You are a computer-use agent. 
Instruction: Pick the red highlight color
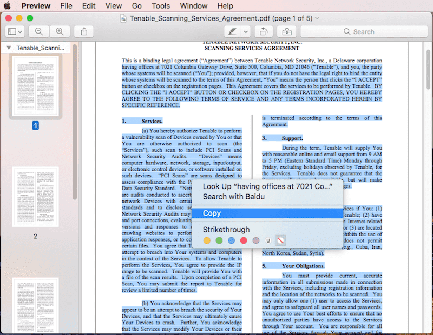click(x=244, y=240)
